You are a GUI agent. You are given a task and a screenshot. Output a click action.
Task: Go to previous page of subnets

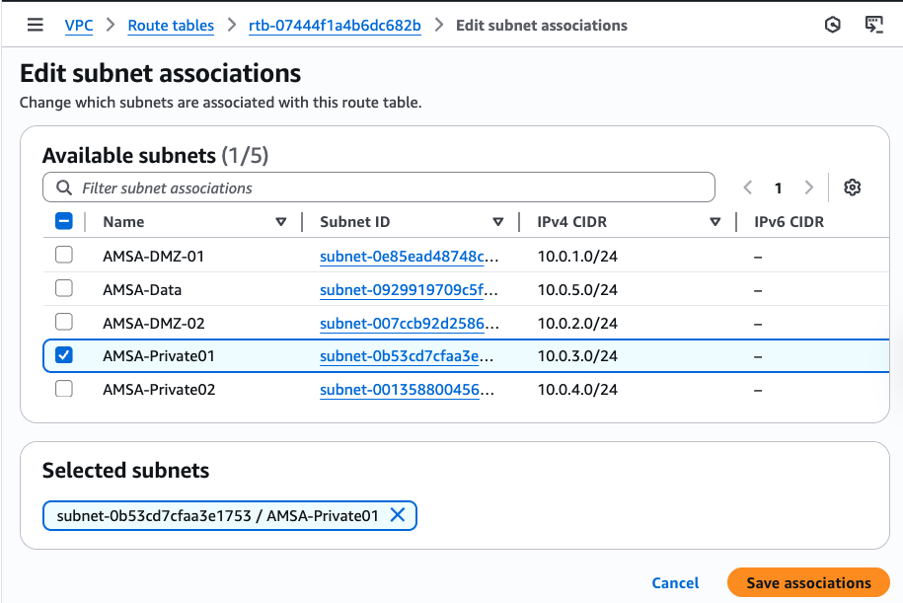click(x=748, y=188)
